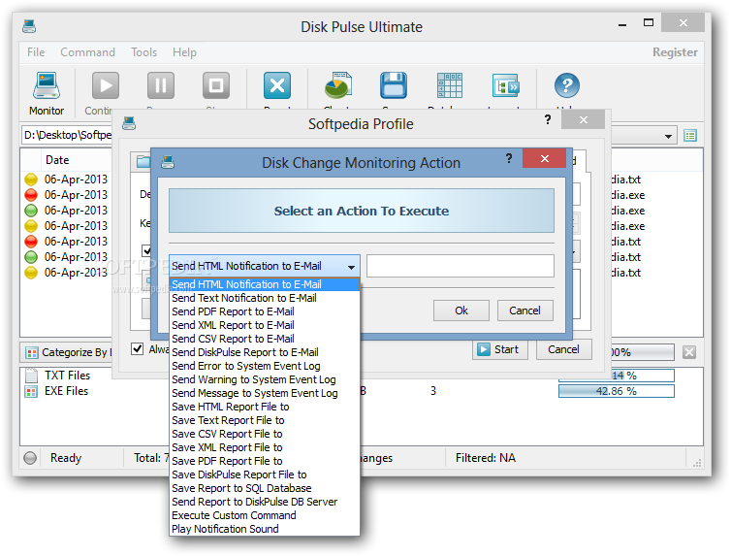The width and height of the screenshot is (731, 556).
Task: Click the Start button in Softpedia Profile
Action: [499, 349]
